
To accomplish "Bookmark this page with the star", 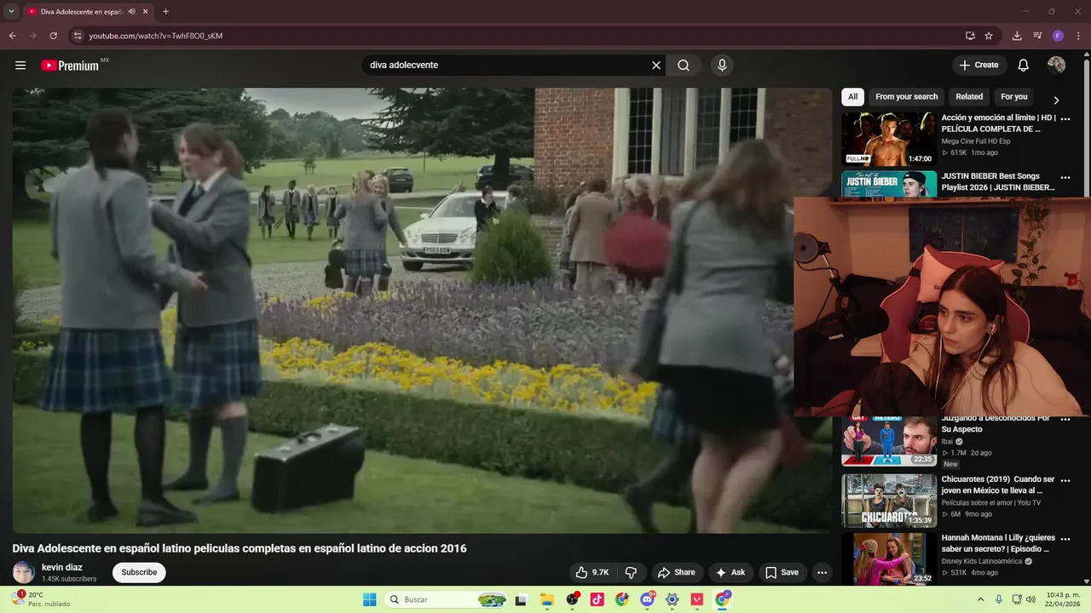I will point(989,36).
